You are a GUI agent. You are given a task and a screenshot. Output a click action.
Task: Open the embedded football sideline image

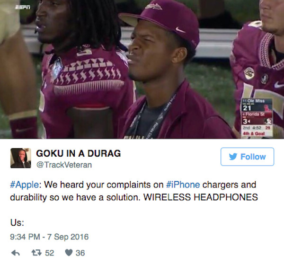point(142,69)
